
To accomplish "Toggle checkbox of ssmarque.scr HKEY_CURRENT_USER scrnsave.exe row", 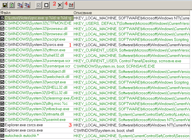I will (x=2, y=61).
